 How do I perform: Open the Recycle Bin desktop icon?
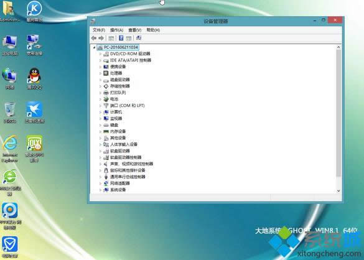(10, 113)
